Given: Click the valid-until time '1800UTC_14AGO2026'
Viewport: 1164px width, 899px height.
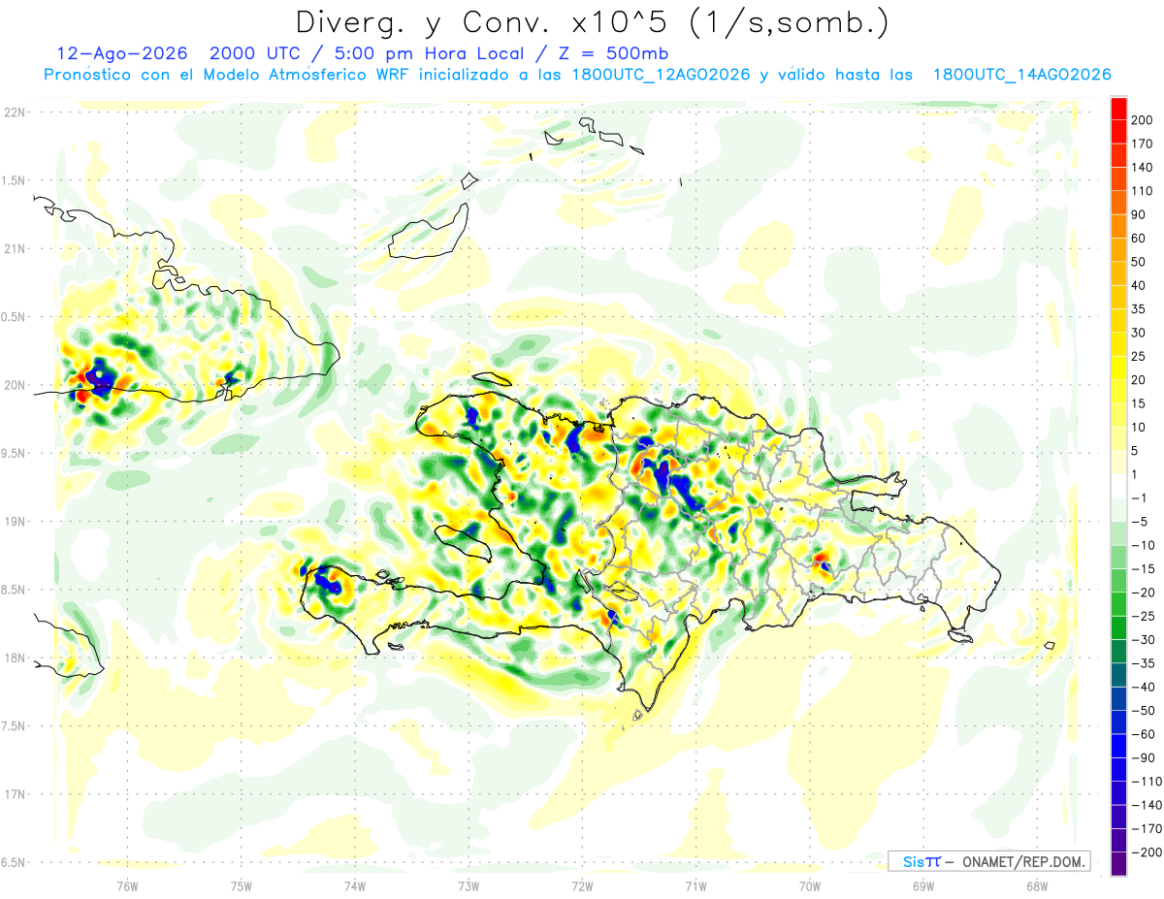Looking at the screenshot, I should pos(1021,75).
